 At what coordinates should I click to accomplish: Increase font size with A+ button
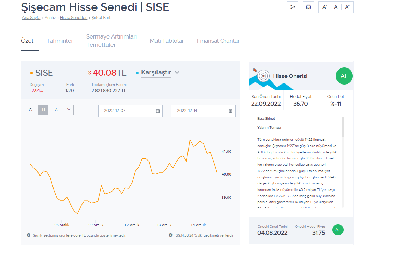pos(347,7)
